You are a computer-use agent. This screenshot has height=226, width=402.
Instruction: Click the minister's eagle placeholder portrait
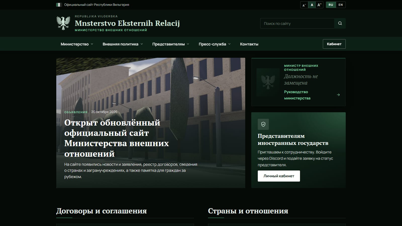tap(268, 82)
